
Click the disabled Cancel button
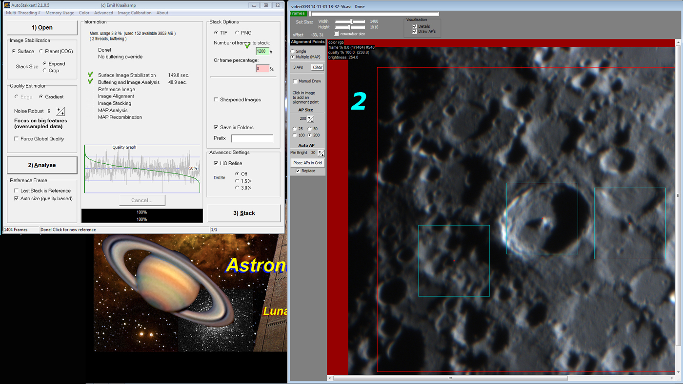[142, 200]
